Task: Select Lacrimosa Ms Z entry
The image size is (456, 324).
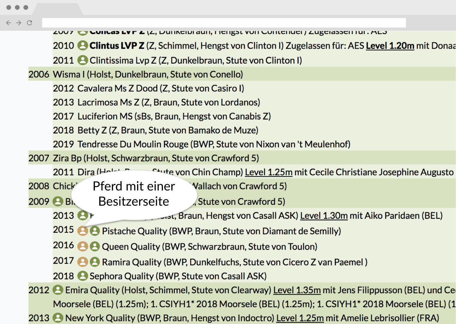Action: tap(169, 102)
